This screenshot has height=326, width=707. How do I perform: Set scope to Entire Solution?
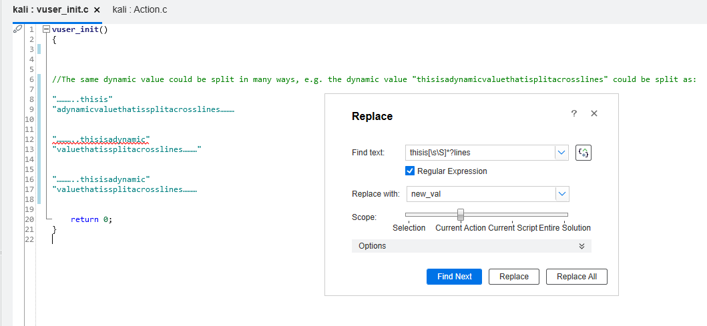[x=565, y=228]
